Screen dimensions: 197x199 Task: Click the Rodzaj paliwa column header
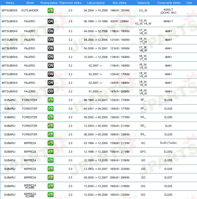[49, 3]
